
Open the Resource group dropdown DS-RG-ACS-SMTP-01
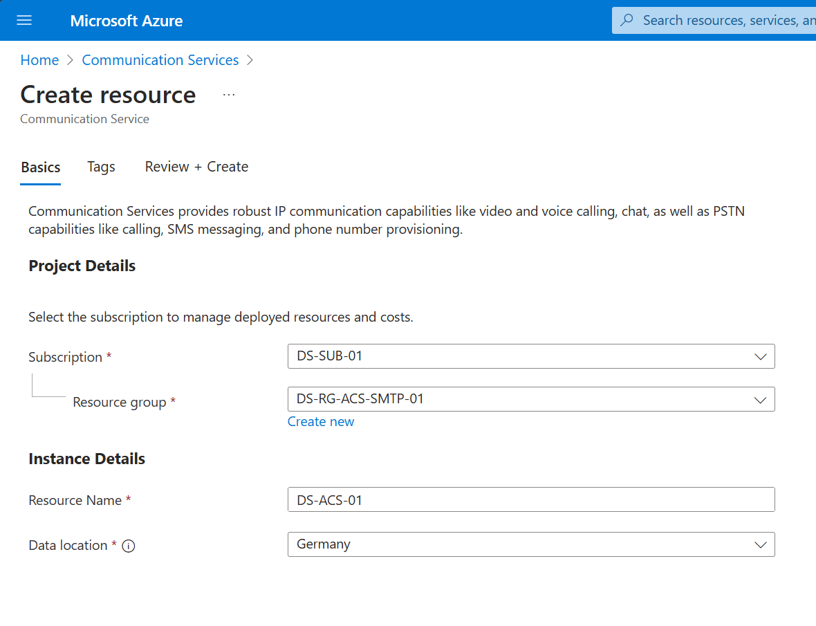[x=530, y=399]
